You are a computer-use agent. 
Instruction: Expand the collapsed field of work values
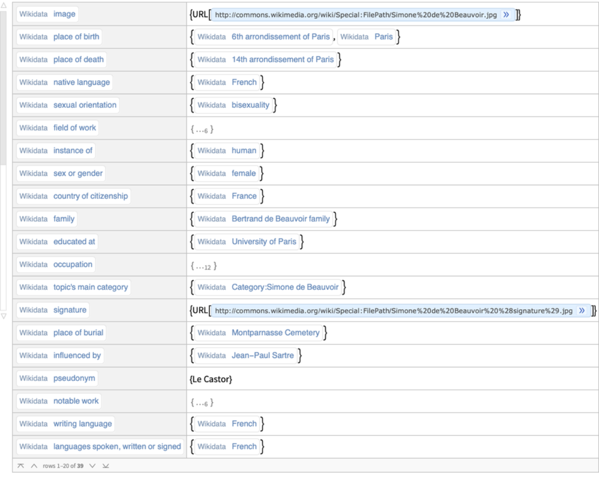pos(203,128)
